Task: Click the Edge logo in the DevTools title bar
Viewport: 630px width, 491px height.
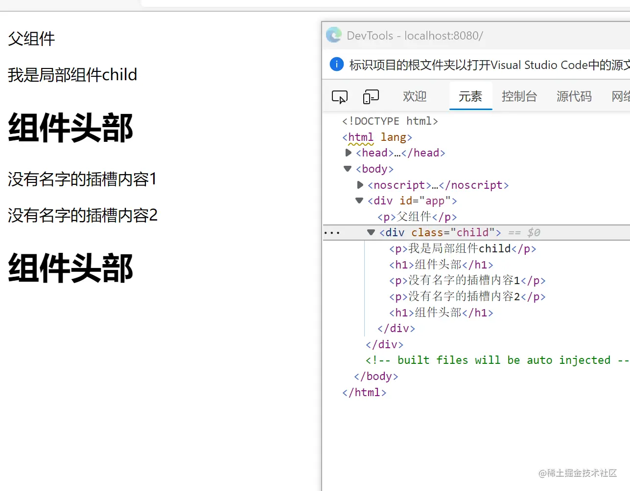Action: click(x=333, y=35)
